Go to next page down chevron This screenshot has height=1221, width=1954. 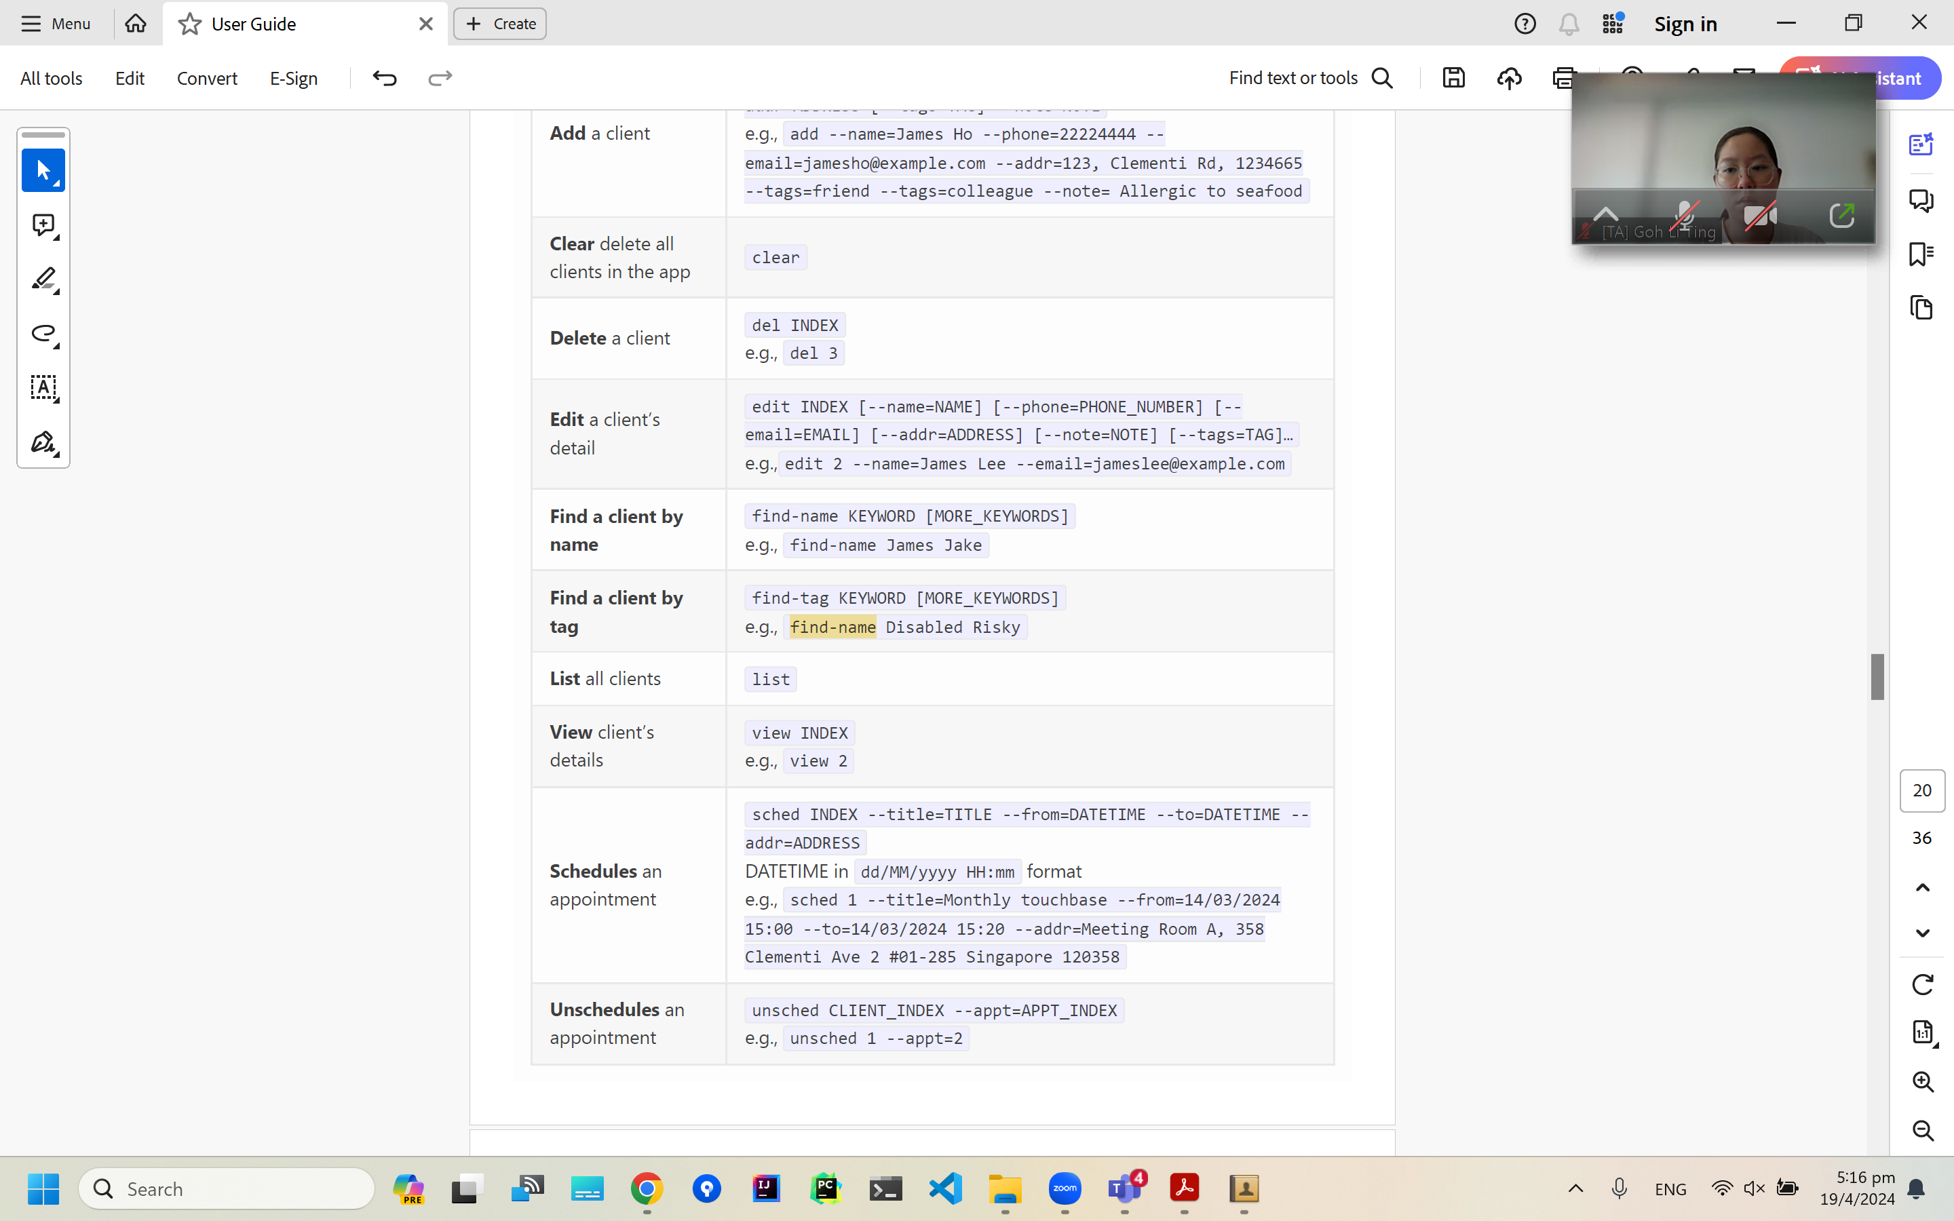coord(1921,933)
